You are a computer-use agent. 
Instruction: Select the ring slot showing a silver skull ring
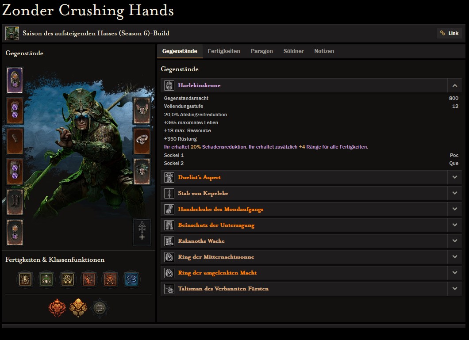[x=142, y=141]
